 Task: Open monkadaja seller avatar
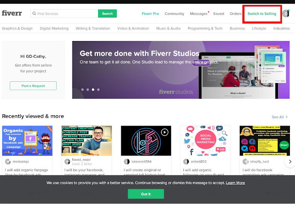[8, 162]
